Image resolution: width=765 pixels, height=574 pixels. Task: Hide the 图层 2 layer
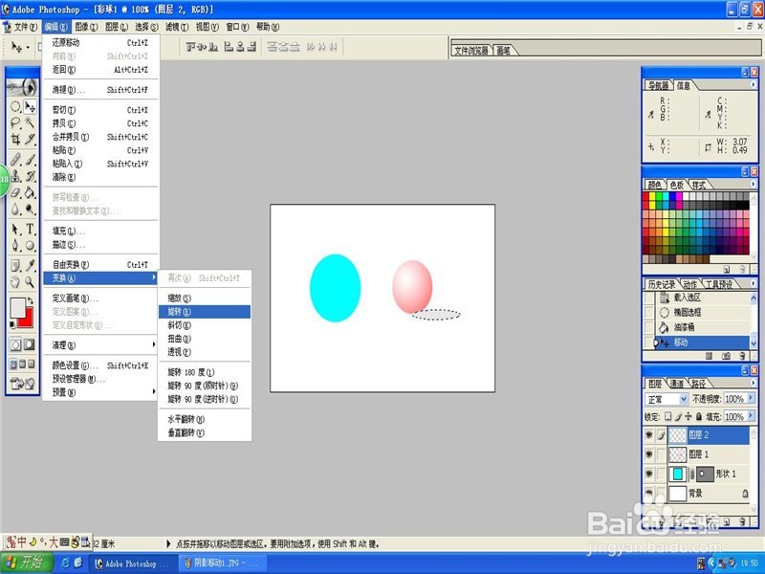click(x=648, y=433)
